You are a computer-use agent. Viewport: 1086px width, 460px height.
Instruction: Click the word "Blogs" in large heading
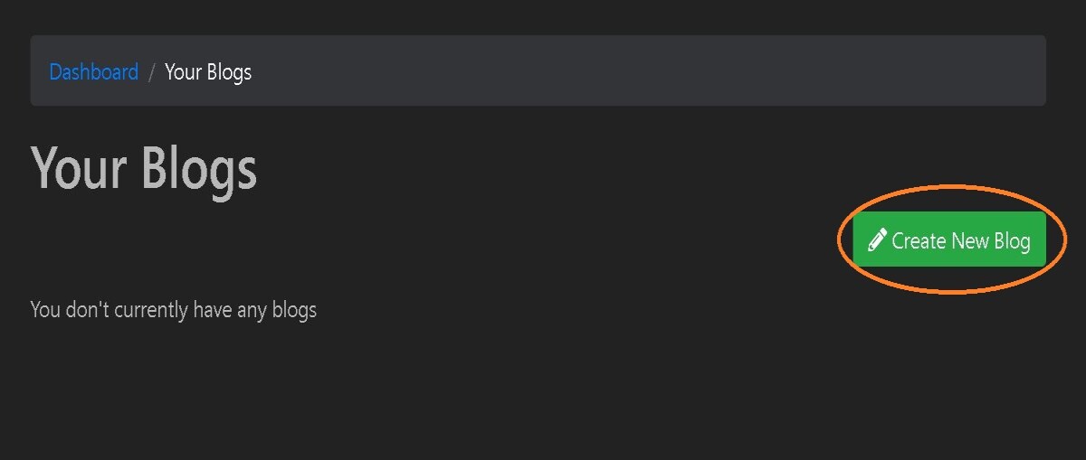199,170
